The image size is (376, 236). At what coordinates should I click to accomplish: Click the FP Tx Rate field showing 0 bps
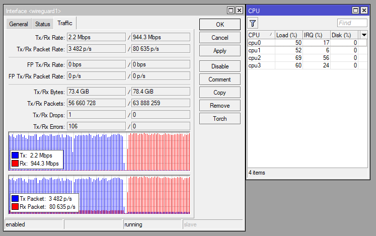[96, 64]
